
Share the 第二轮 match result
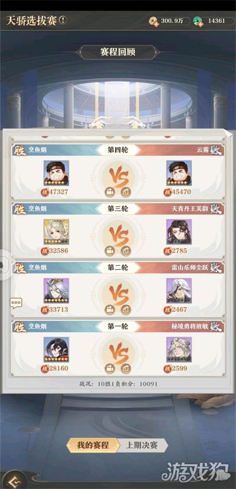point(126,309)
